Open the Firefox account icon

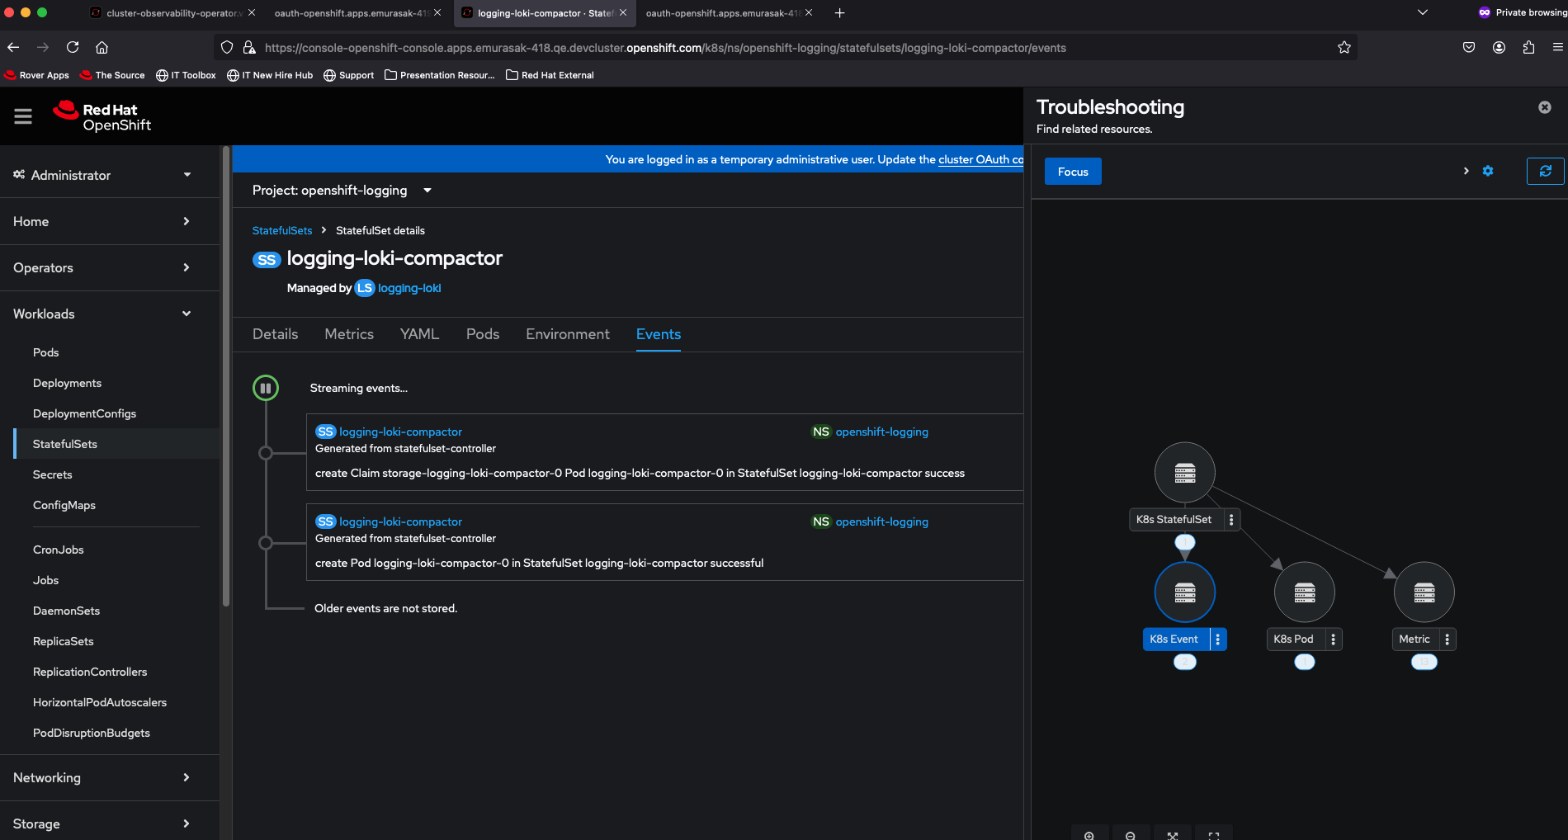1499,47
